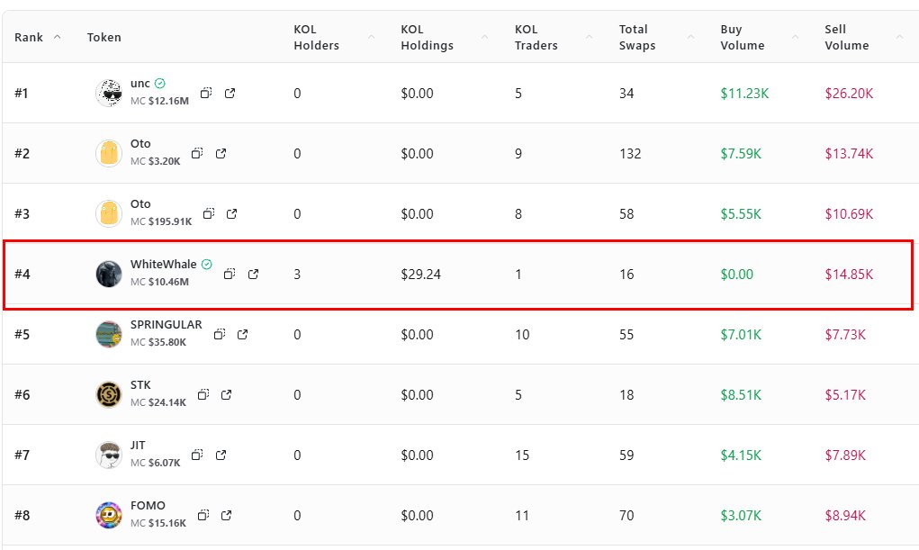Image resolution: width=919 pixels, height=550 pixels.
Task: Copy the unc token address
Action: (206, 93)
